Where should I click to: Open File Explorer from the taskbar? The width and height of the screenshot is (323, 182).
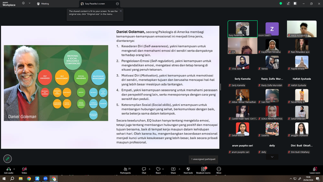(x=21, y=178)
